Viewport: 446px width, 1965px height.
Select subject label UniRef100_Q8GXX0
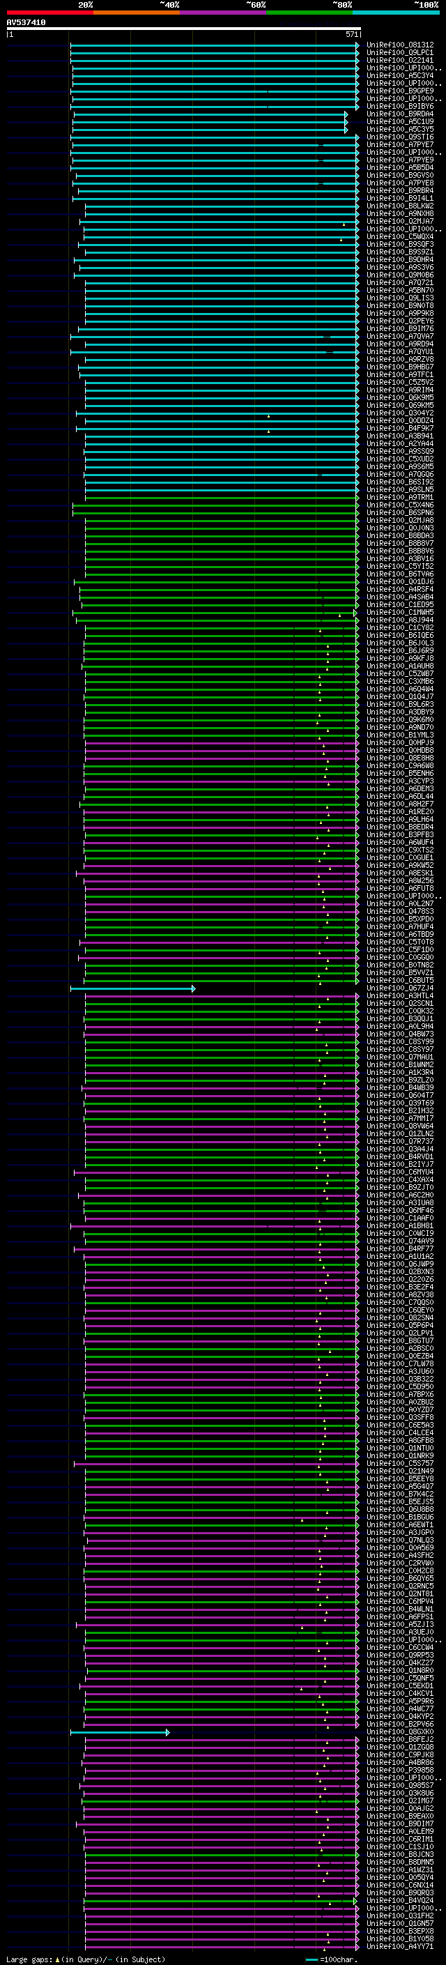(x=400, y=1732)
